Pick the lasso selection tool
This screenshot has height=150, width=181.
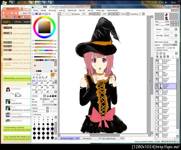coord(37,75)
